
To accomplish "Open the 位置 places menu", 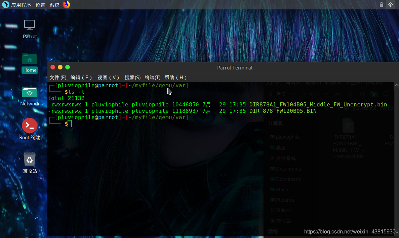I will tap(40, 5).
